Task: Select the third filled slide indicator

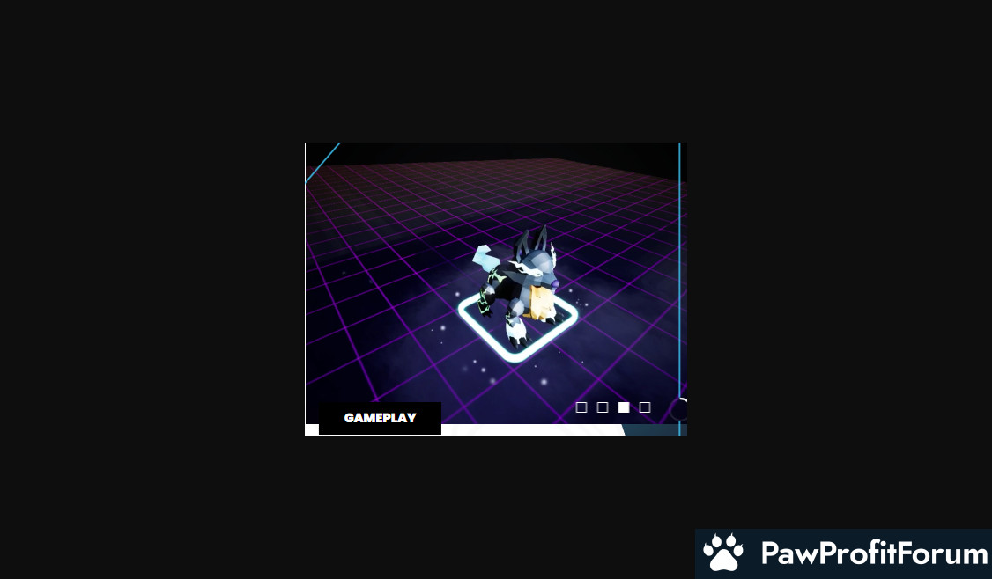Action: pos(624,407)
